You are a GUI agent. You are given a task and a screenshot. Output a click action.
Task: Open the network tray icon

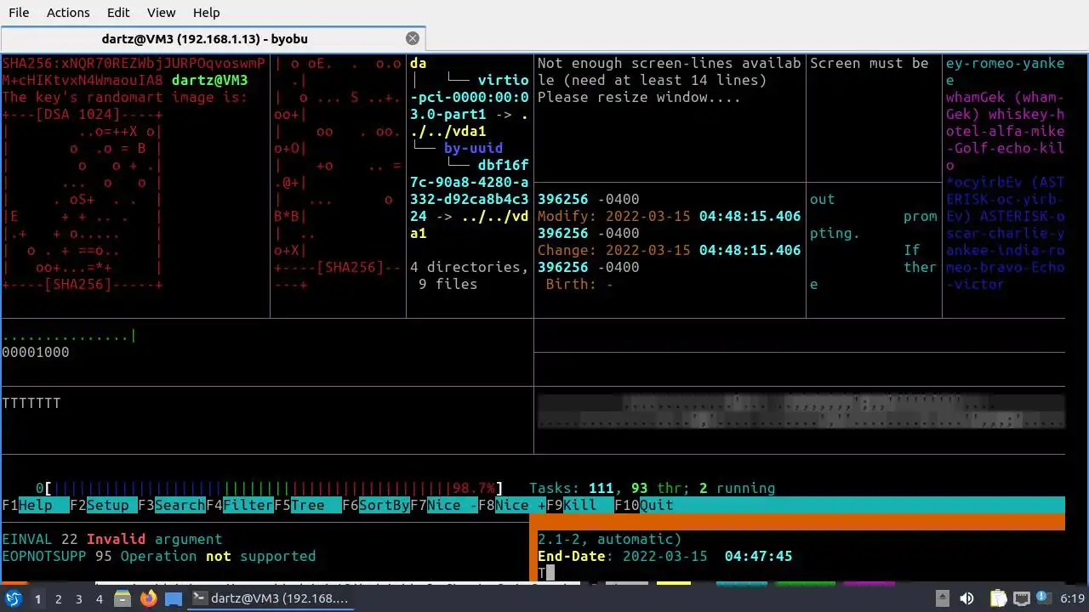tap(1022, 599)
